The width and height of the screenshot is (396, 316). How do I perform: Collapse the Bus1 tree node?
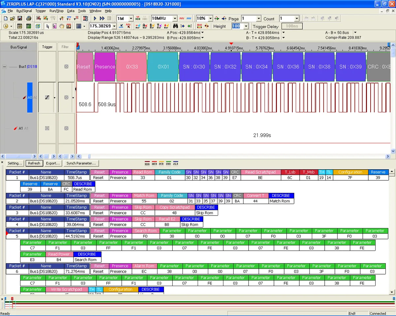click(5, 66)
